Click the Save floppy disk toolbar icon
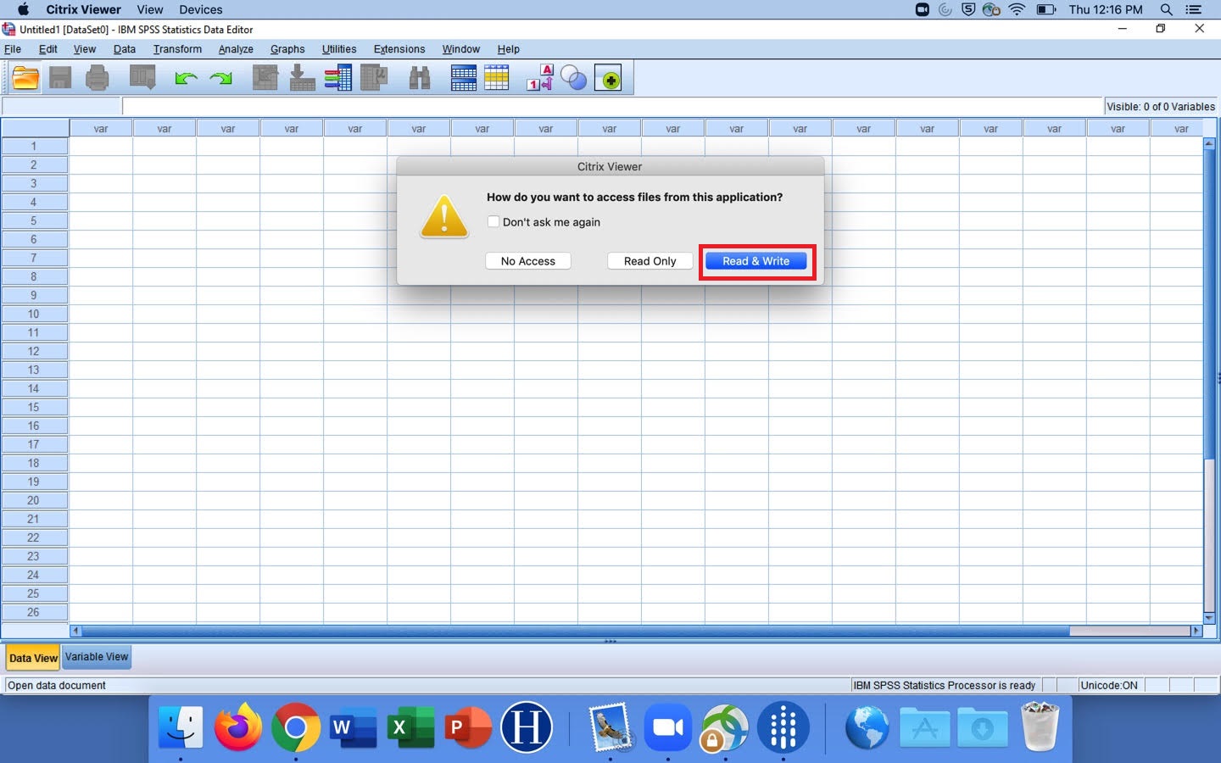1221x763 pixels. [60, 79]
